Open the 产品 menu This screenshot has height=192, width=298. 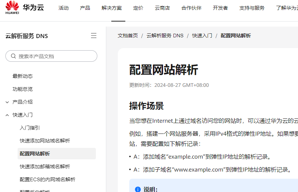coord(85,8)
